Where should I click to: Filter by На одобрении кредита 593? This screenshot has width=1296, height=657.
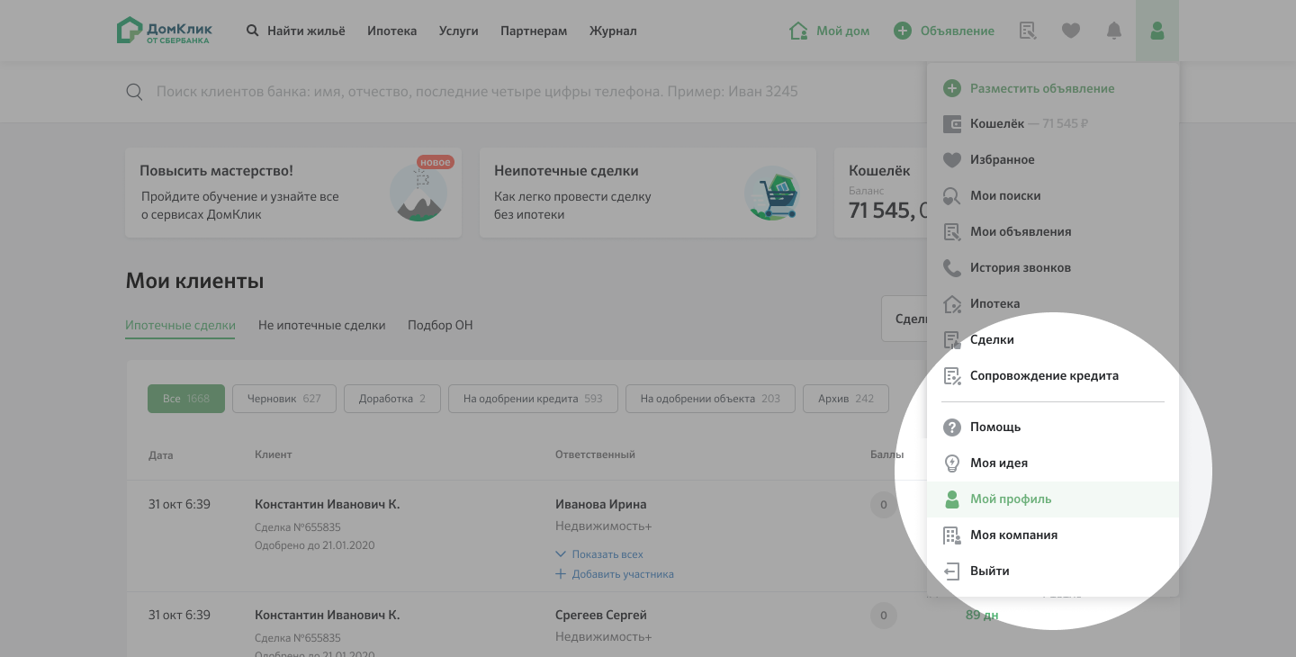(x=533, y=399)
